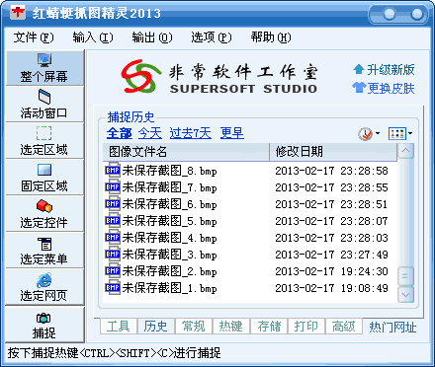
Task: Select file name 未保存截图_2.bmp
Action: pos(170,271)
